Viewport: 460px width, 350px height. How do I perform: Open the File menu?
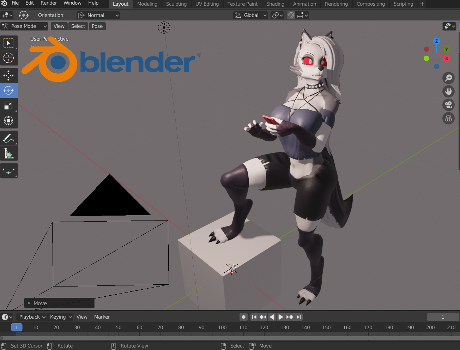tap(15, 3)
